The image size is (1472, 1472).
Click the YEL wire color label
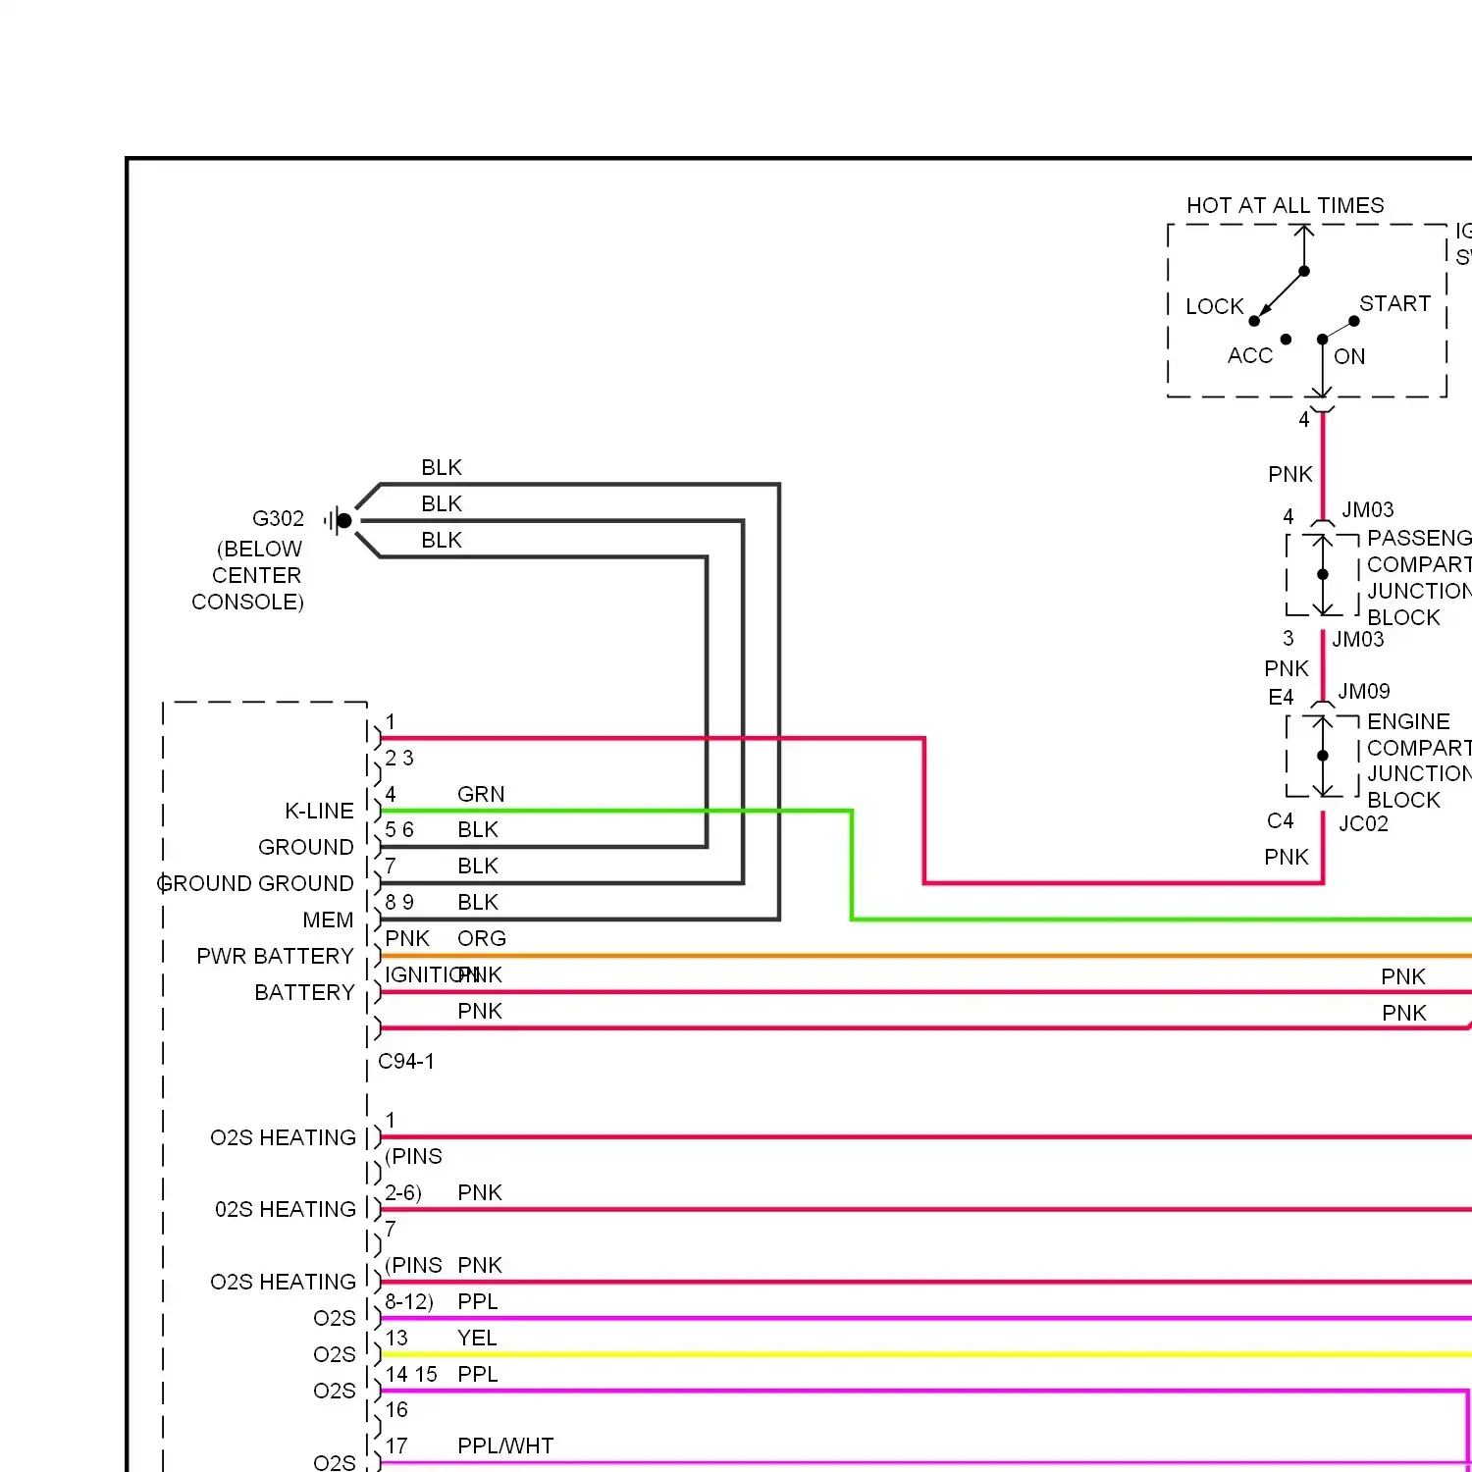(477, 1338)
